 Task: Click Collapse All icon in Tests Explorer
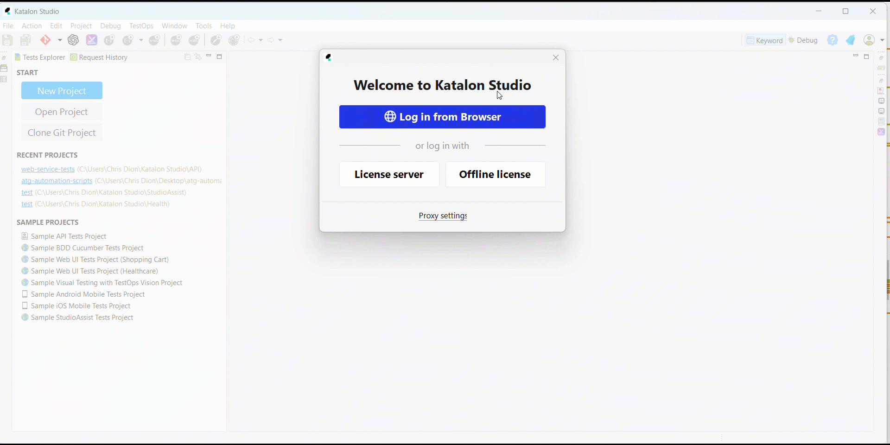coord(187,57)
